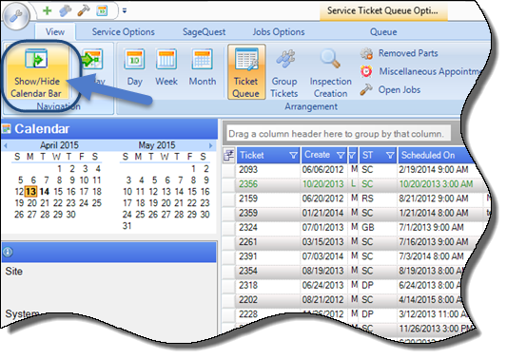Select ticket 2202
The height and width of the screenshot is (359, 507).
[x=248, y=299]
